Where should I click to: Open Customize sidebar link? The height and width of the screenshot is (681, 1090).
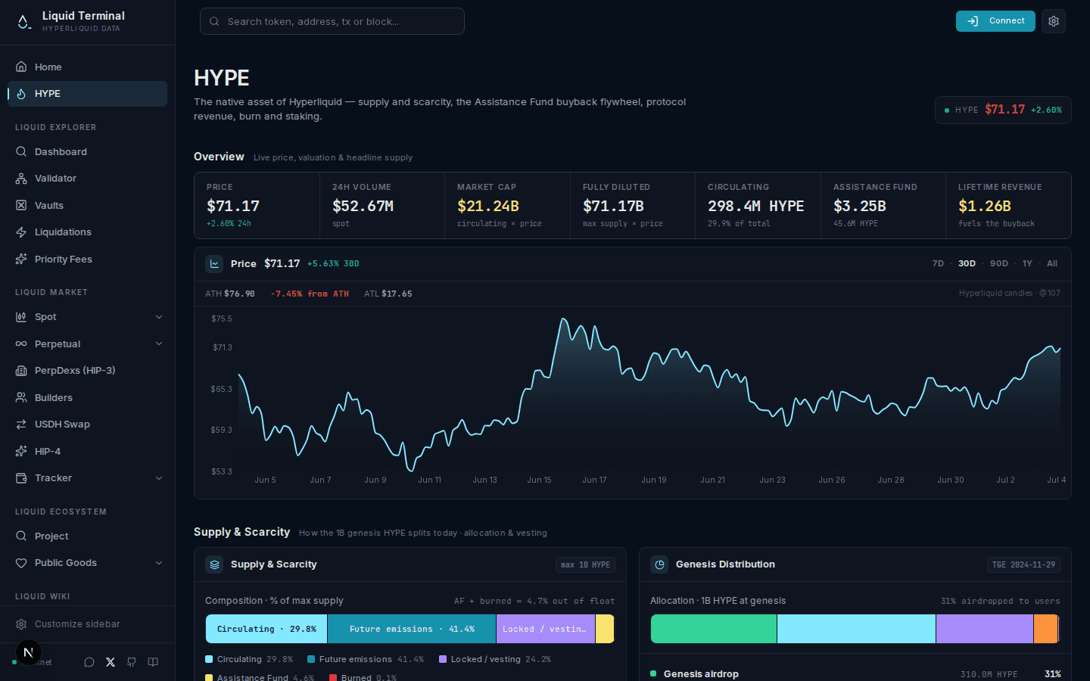[x=87, y=624]
